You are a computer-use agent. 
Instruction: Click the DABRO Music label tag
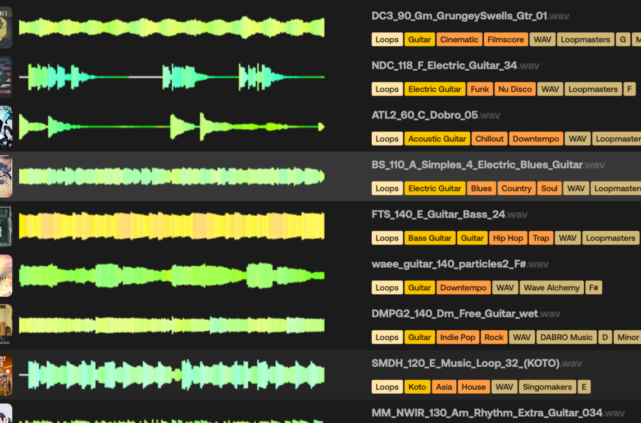point(566,337)
